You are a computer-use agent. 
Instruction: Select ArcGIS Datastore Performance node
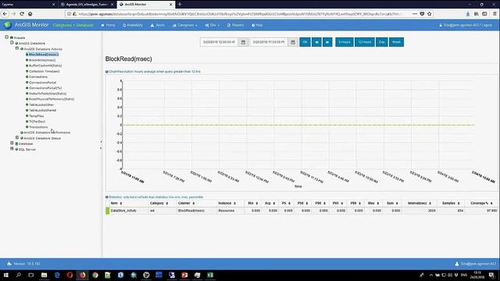click(x=47, y=133)
